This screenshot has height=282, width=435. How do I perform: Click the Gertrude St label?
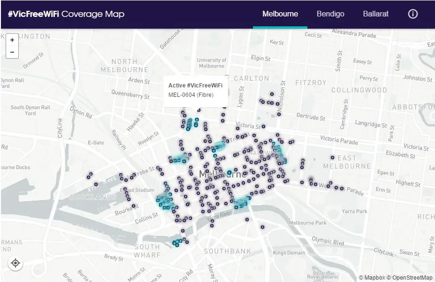(311, 117)
